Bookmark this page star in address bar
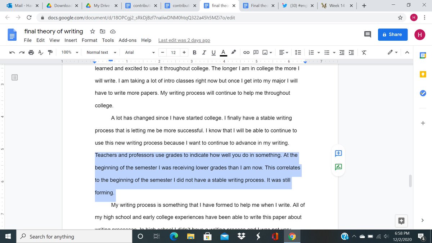 [400, 17]
